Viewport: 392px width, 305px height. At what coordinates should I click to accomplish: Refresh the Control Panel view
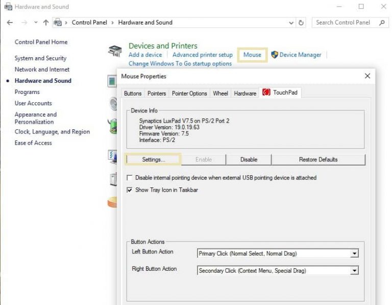301,23
